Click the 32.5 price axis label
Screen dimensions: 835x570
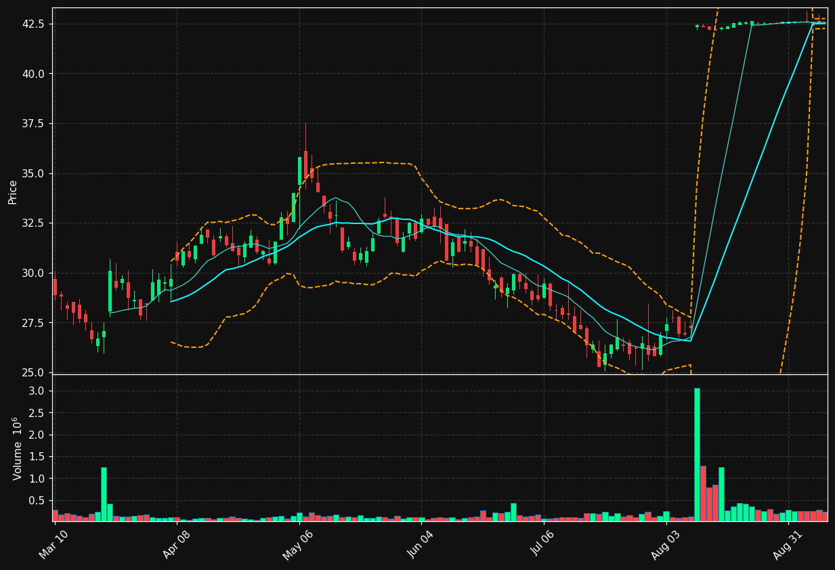[34, 223]
